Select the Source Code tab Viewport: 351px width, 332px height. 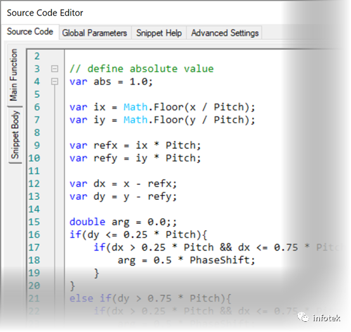[30, 32]
